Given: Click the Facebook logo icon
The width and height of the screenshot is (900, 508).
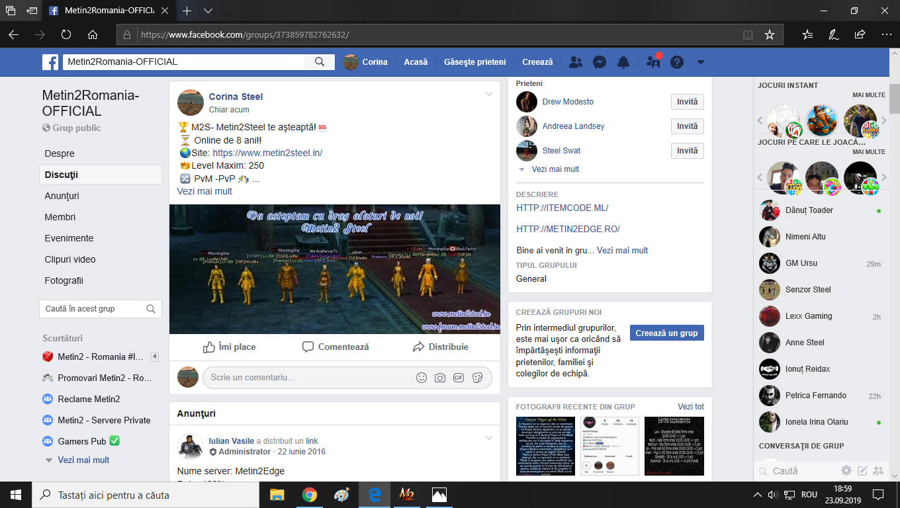Looking at the screenshot, I should (x=50, y=62).
